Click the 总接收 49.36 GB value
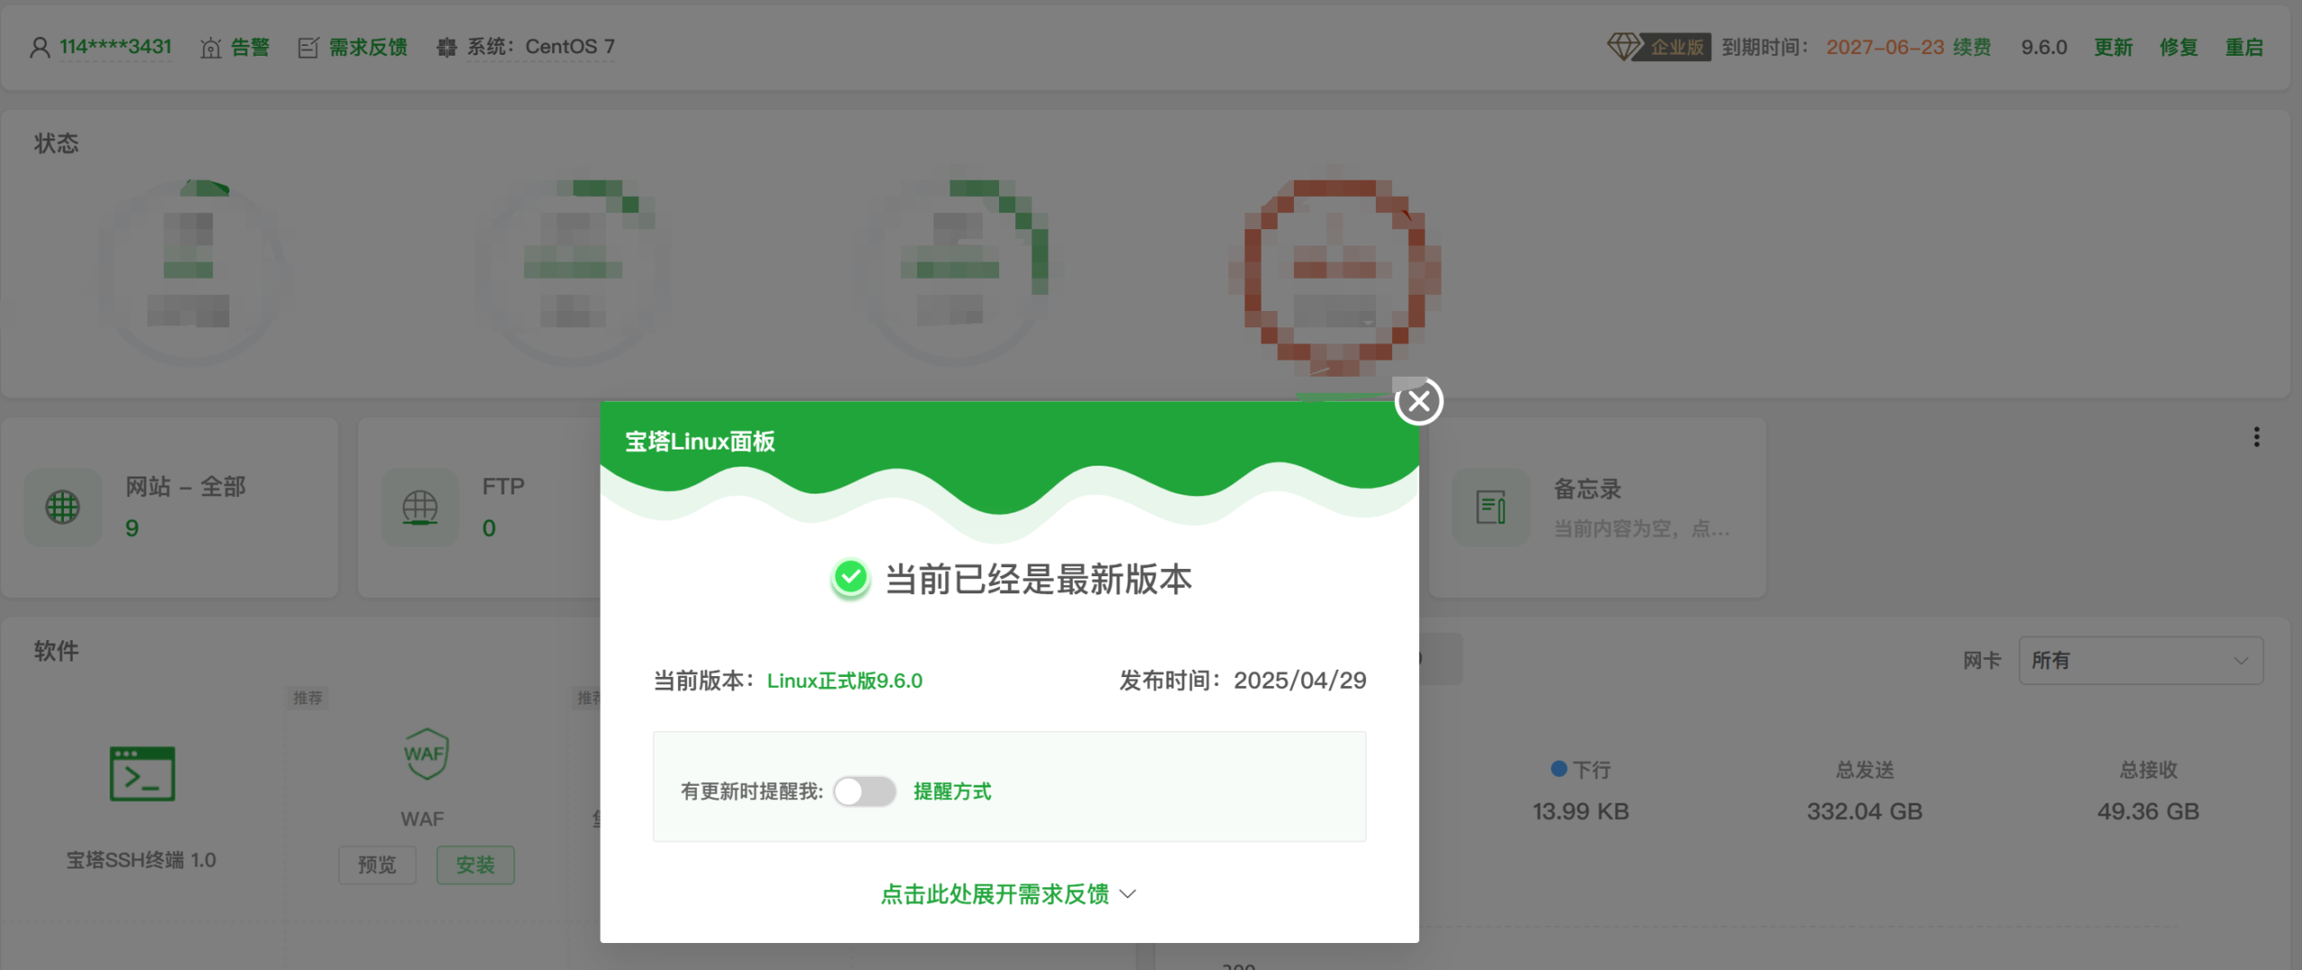The image size is (2302, 970). point(2148,812)
